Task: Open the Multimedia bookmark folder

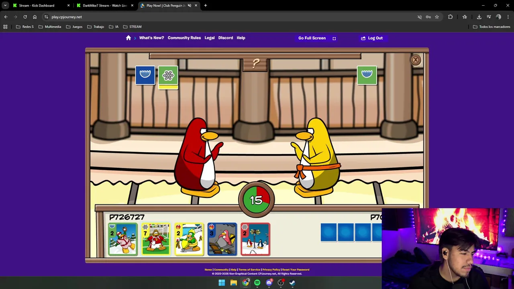Action: click(50, 27)
